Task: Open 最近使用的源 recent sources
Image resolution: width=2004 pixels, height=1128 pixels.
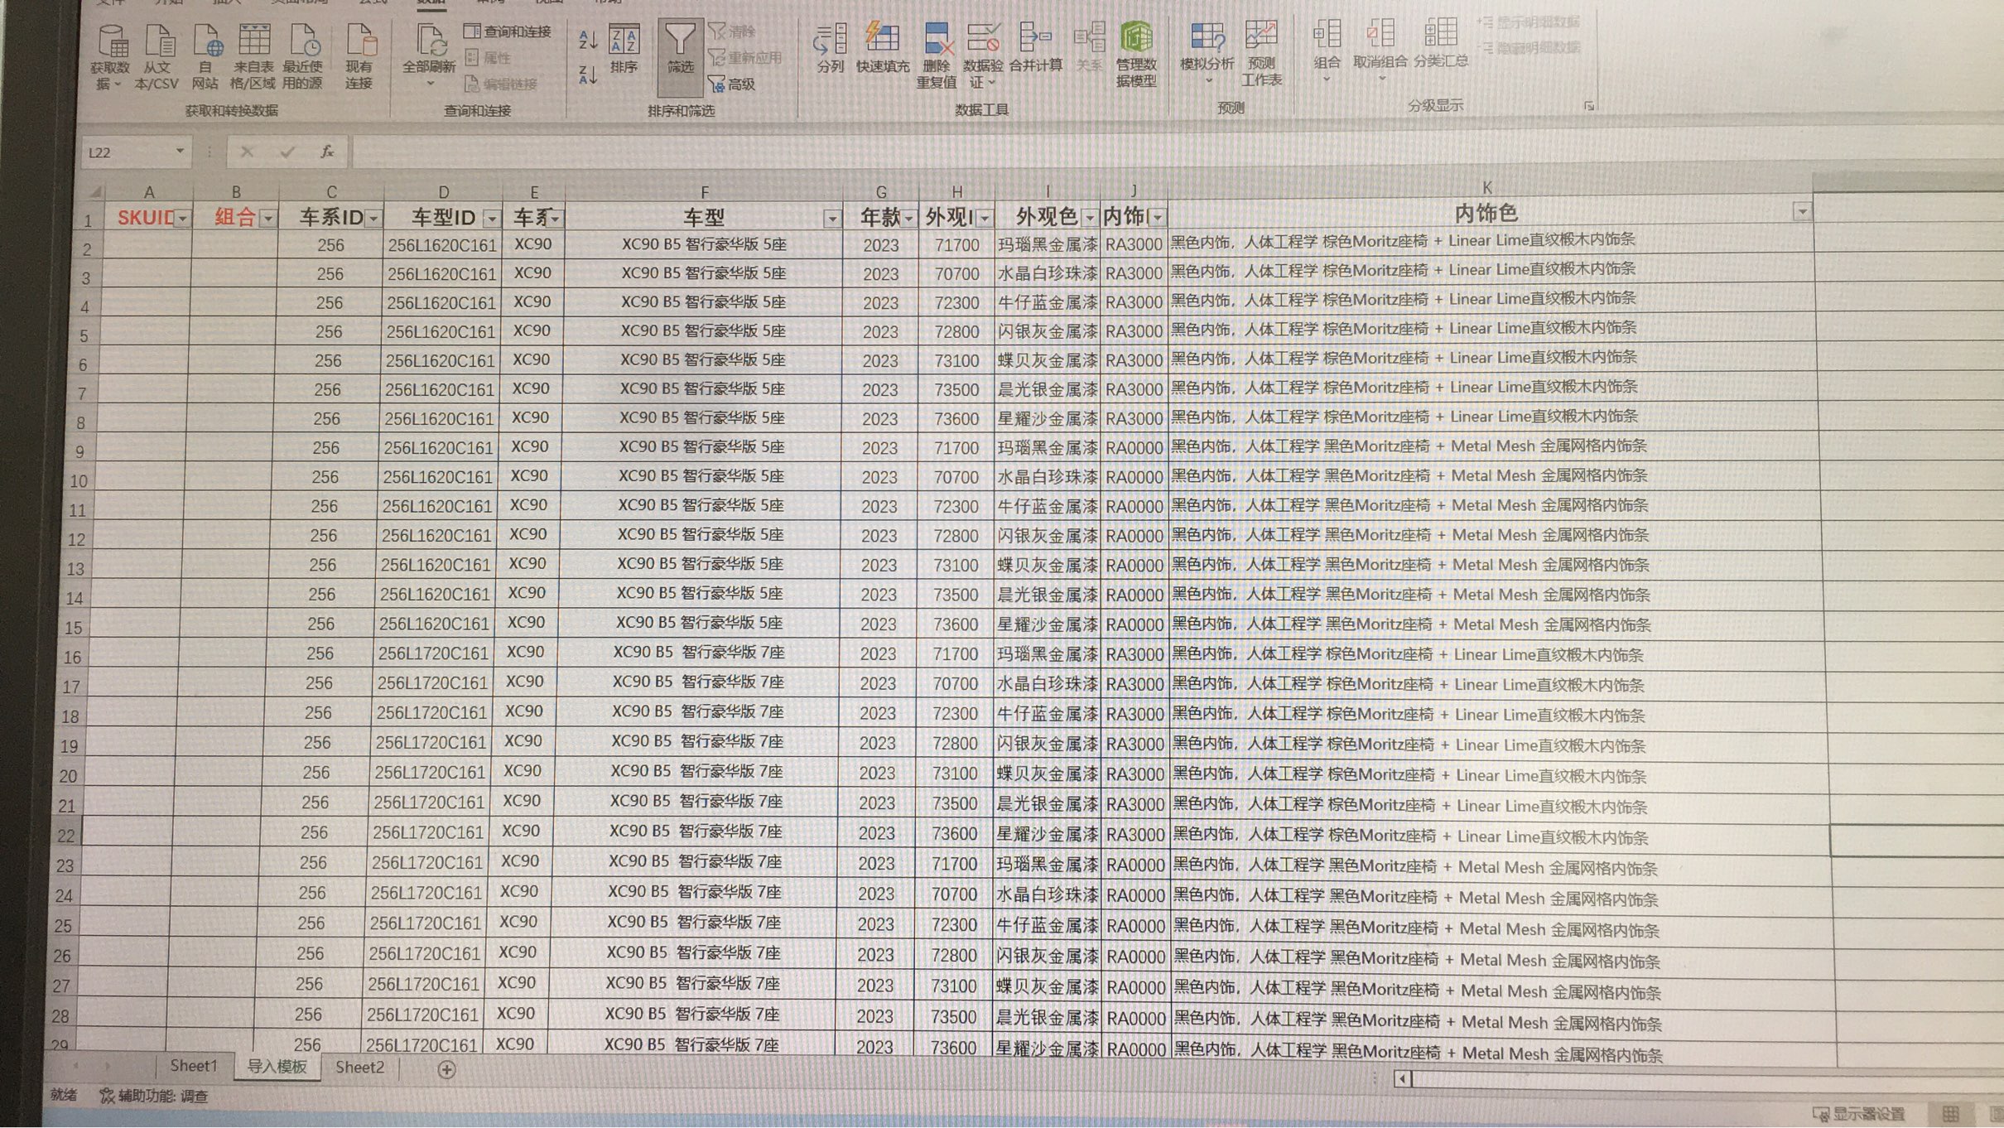Action: pyautogui.click(x=303, y=56)
